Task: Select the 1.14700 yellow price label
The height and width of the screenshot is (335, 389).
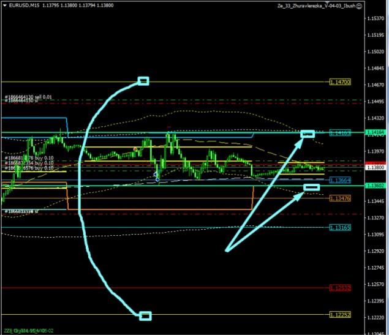Action: pos(340,81)
